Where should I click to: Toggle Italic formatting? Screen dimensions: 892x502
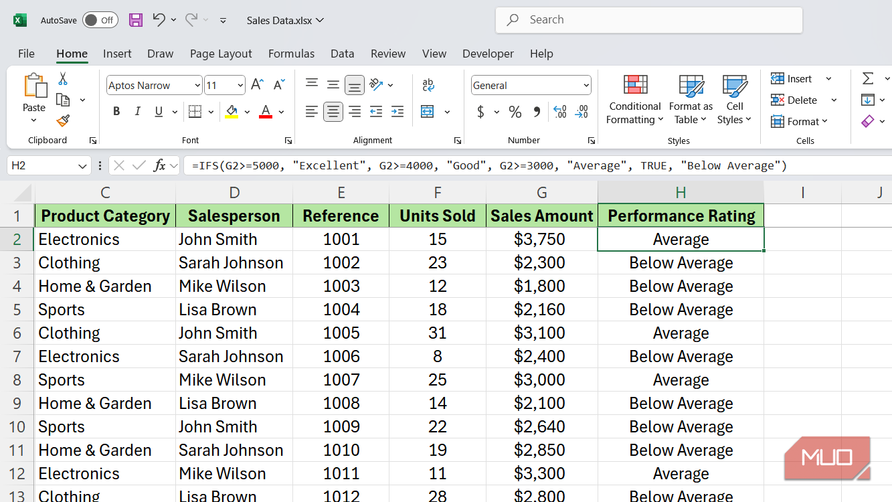click(x=138, y=112)
